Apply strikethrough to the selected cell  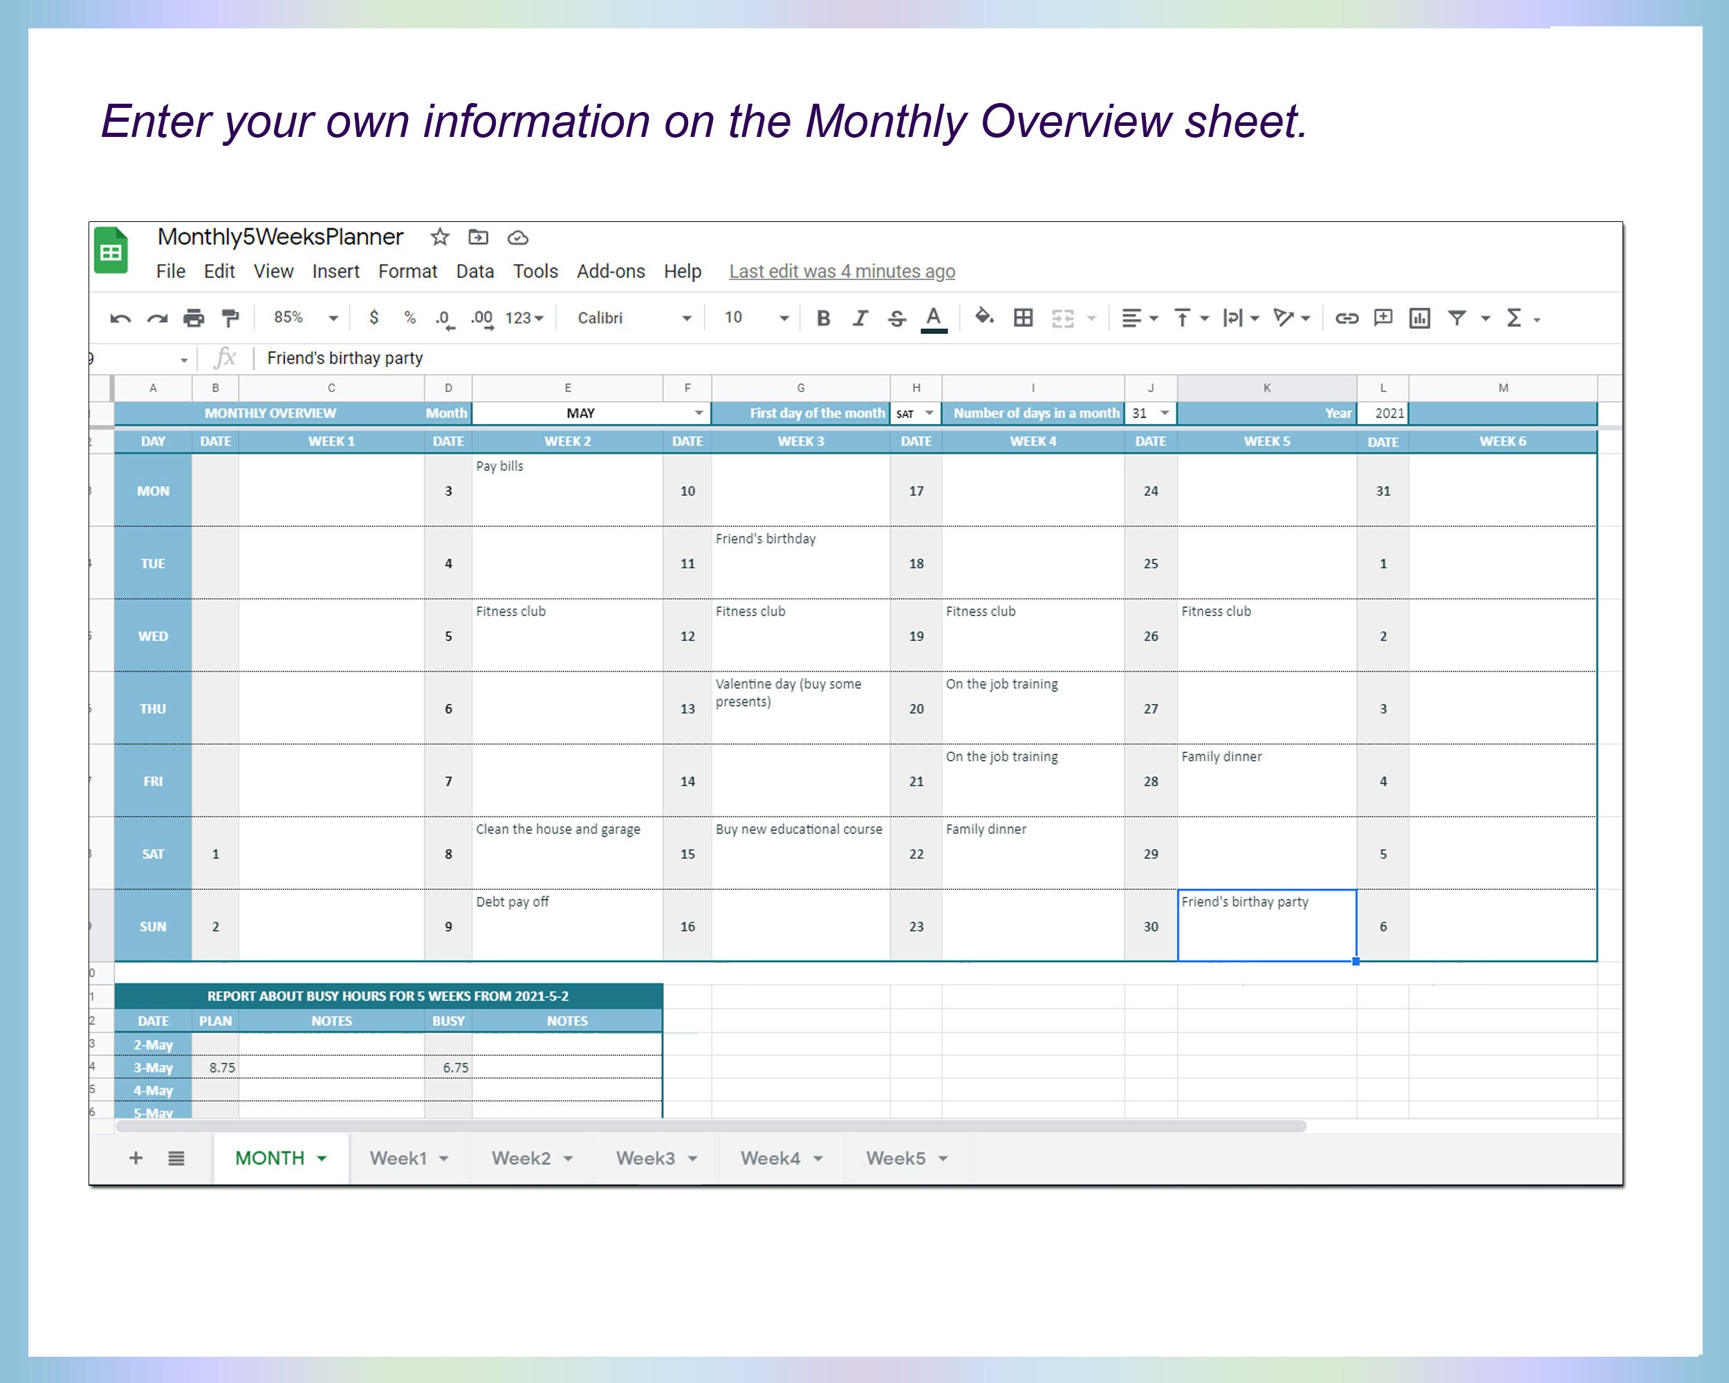click(x=896, y=318)
